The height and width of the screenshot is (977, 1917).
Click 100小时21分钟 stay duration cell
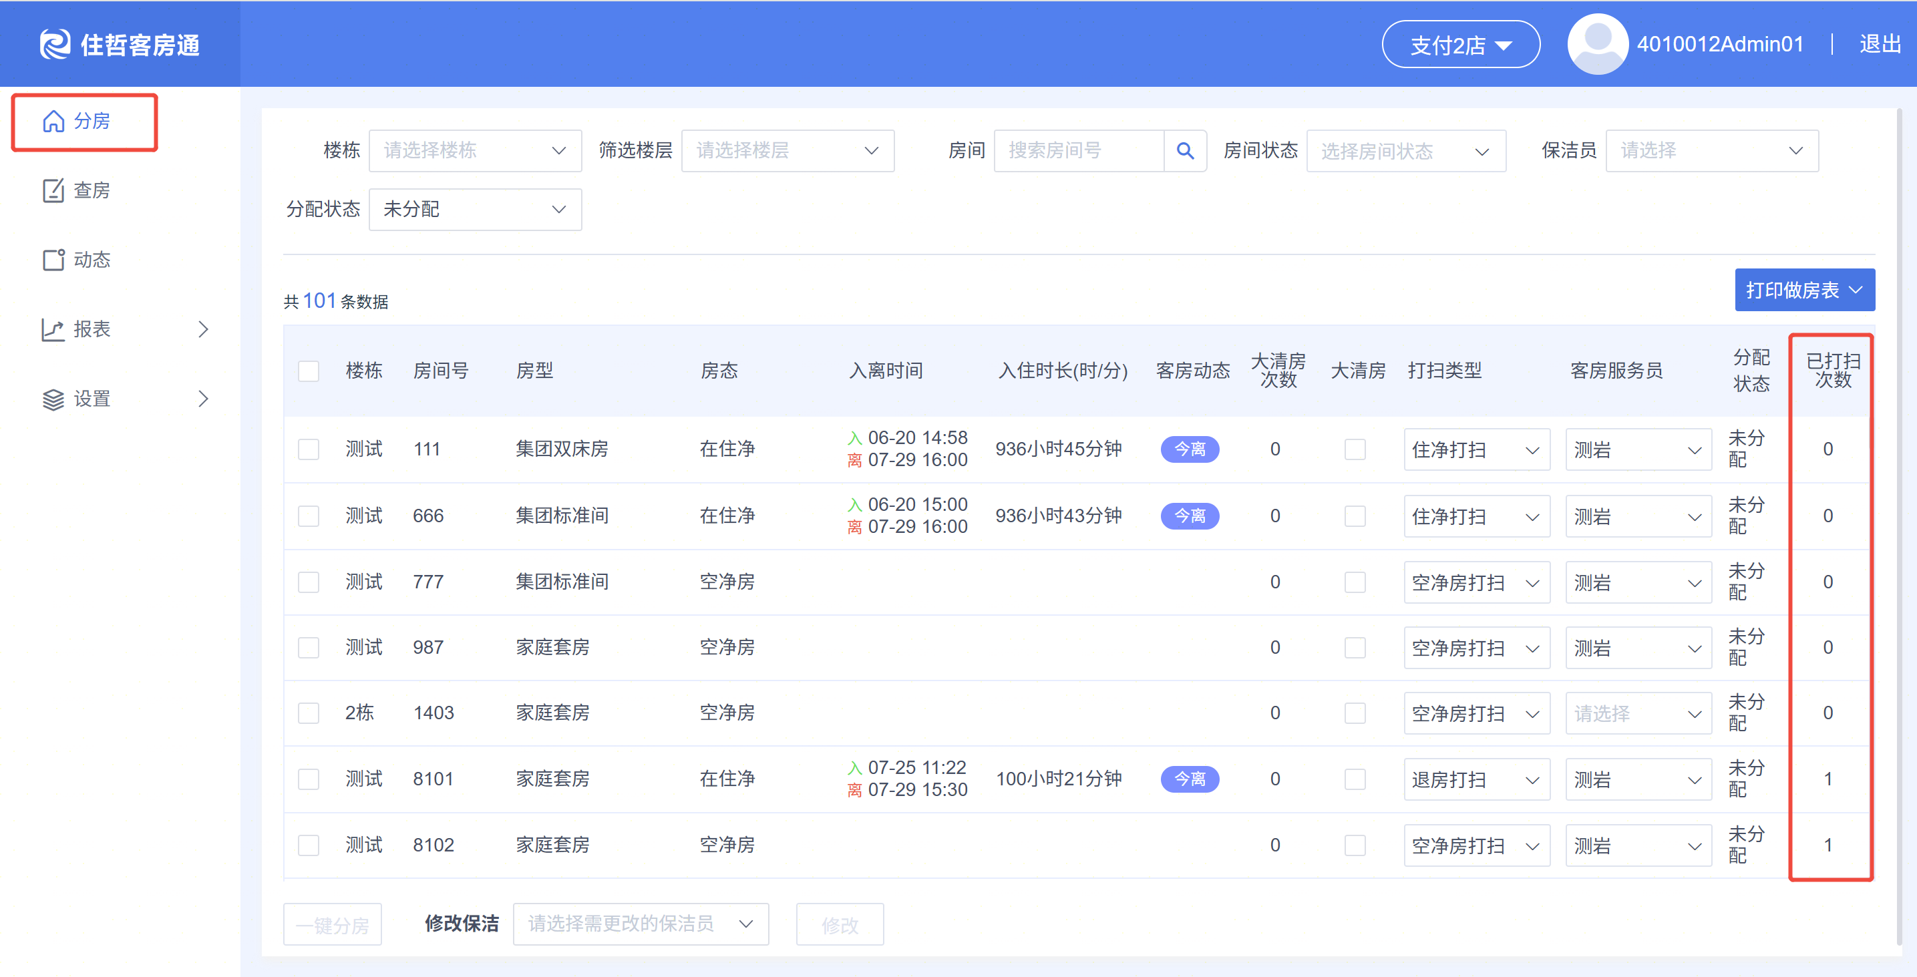point(1058,779)
